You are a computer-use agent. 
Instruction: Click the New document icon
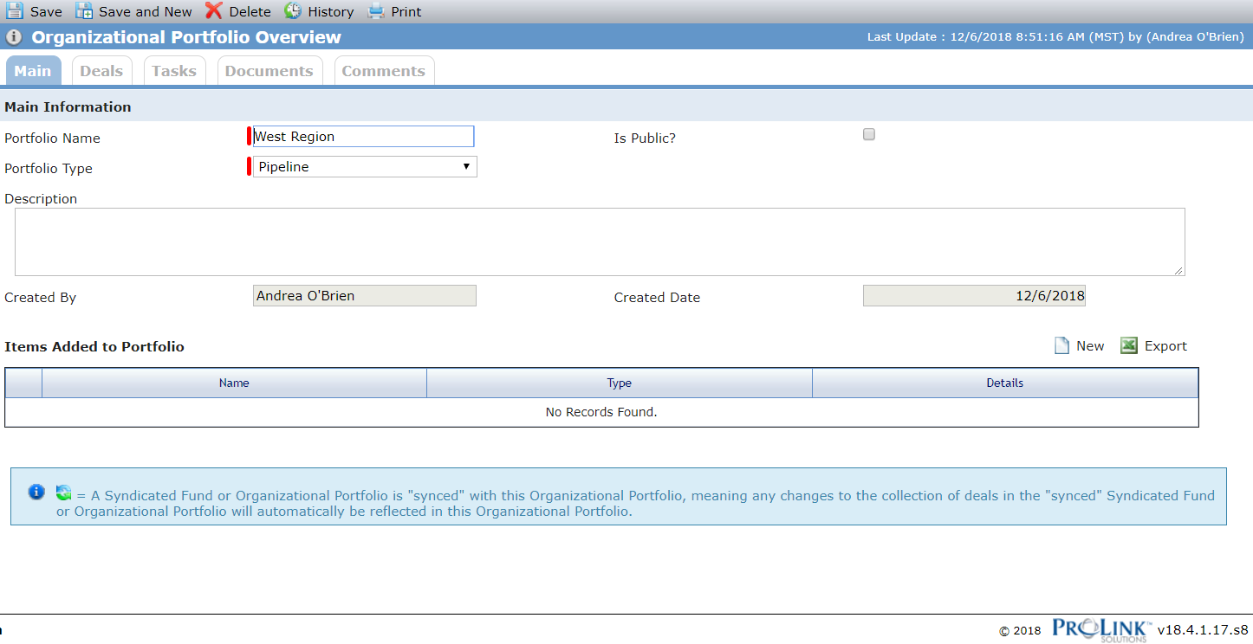pyautogui.click(x=1061, y=345)
